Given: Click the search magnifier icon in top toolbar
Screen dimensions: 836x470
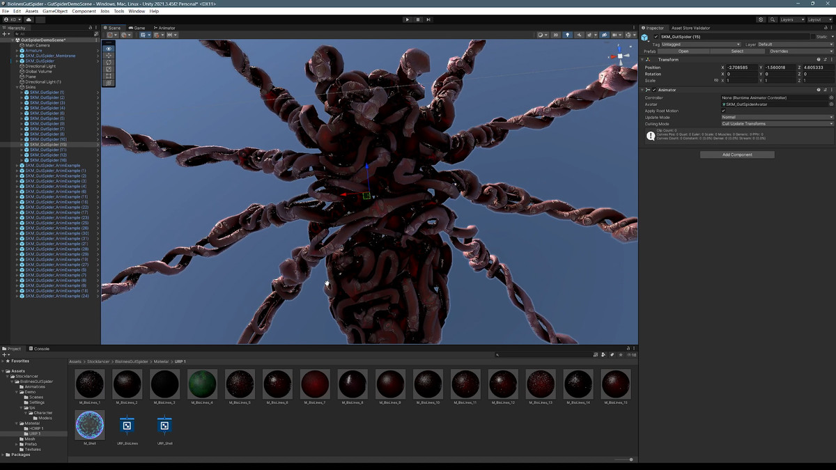Looking at the screenshot, I should (x=773, y=19).
